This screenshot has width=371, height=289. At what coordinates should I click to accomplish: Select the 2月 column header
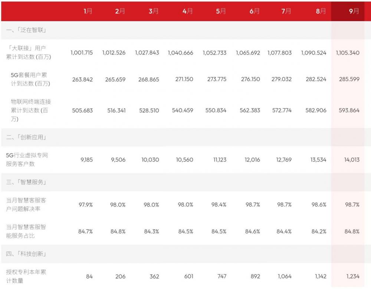[120, 11]
